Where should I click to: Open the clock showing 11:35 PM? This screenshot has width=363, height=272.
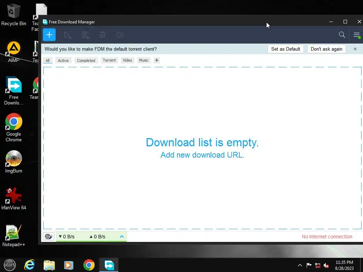(344, 265)
